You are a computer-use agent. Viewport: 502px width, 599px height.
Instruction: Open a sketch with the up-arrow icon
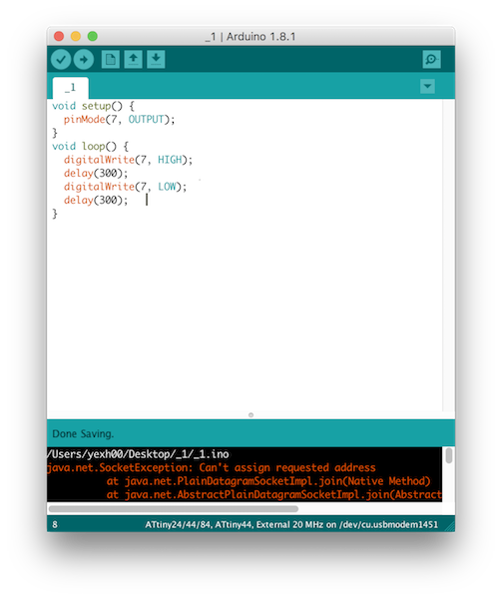click(133, 60)
